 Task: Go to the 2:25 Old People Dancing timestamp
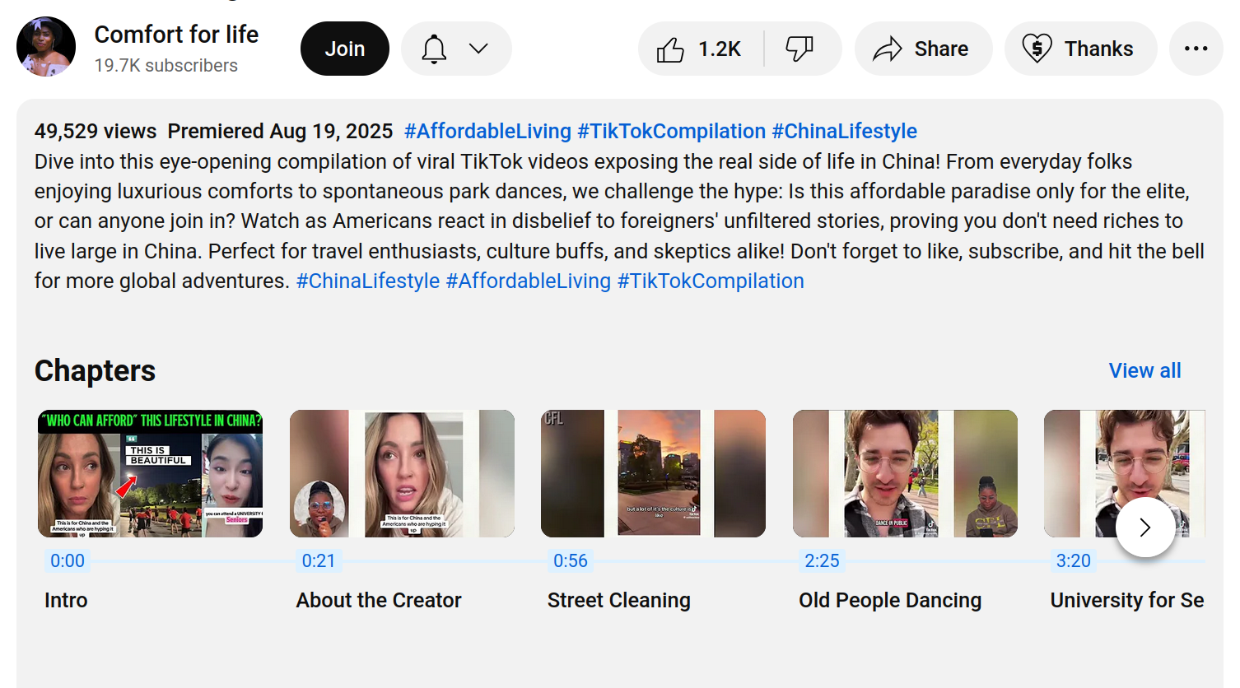tap(822, 560)
